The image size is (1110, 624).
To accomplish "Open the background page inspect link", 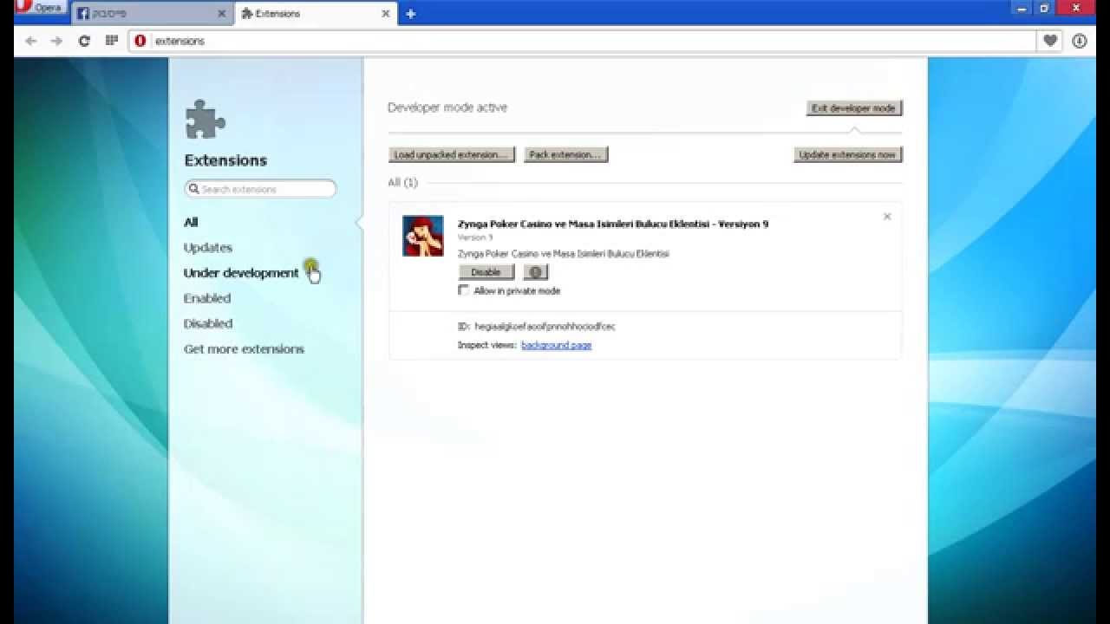I will coord(557,345).
